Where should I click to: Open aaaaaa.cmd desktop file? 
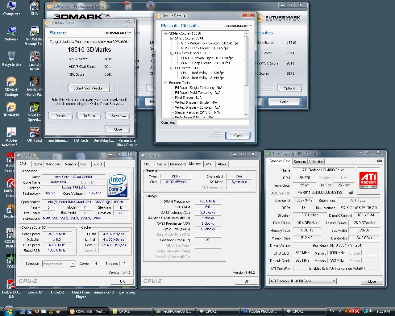click(x=104, y=292)
